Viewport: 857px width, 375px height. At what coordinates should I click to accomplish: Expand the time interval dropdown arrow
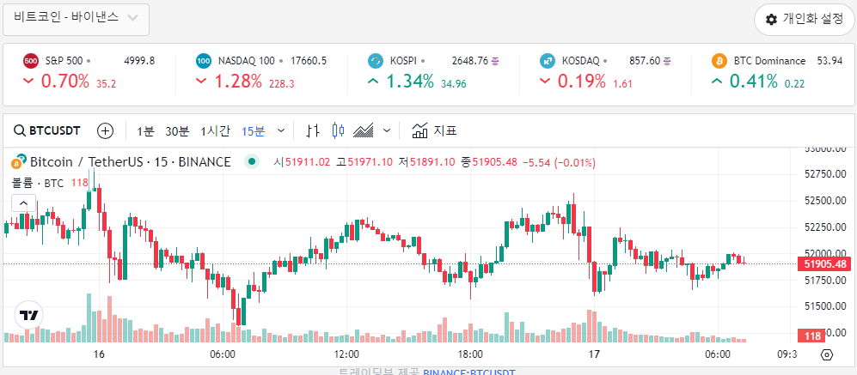(281, 131)
